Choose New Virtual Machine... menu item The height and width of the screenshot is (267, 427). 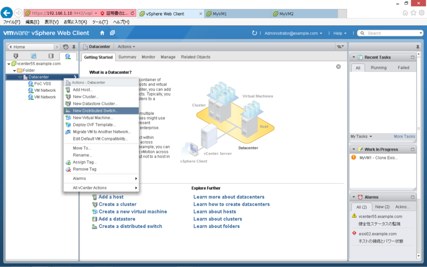click(101, 117)
